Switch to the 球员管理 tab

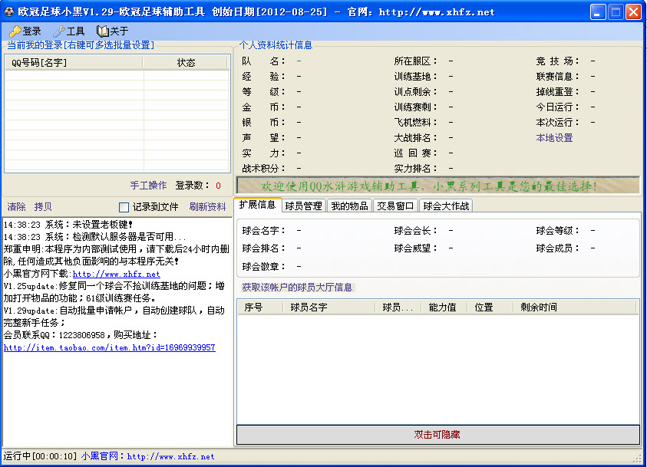(x=303, y=206)
